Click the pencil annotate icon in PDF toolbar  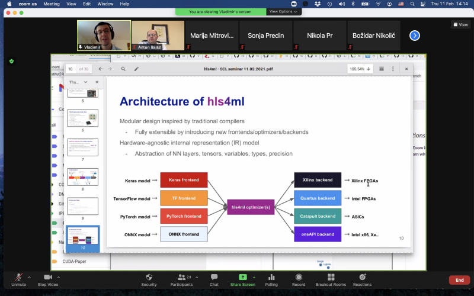tap(136, 69)
